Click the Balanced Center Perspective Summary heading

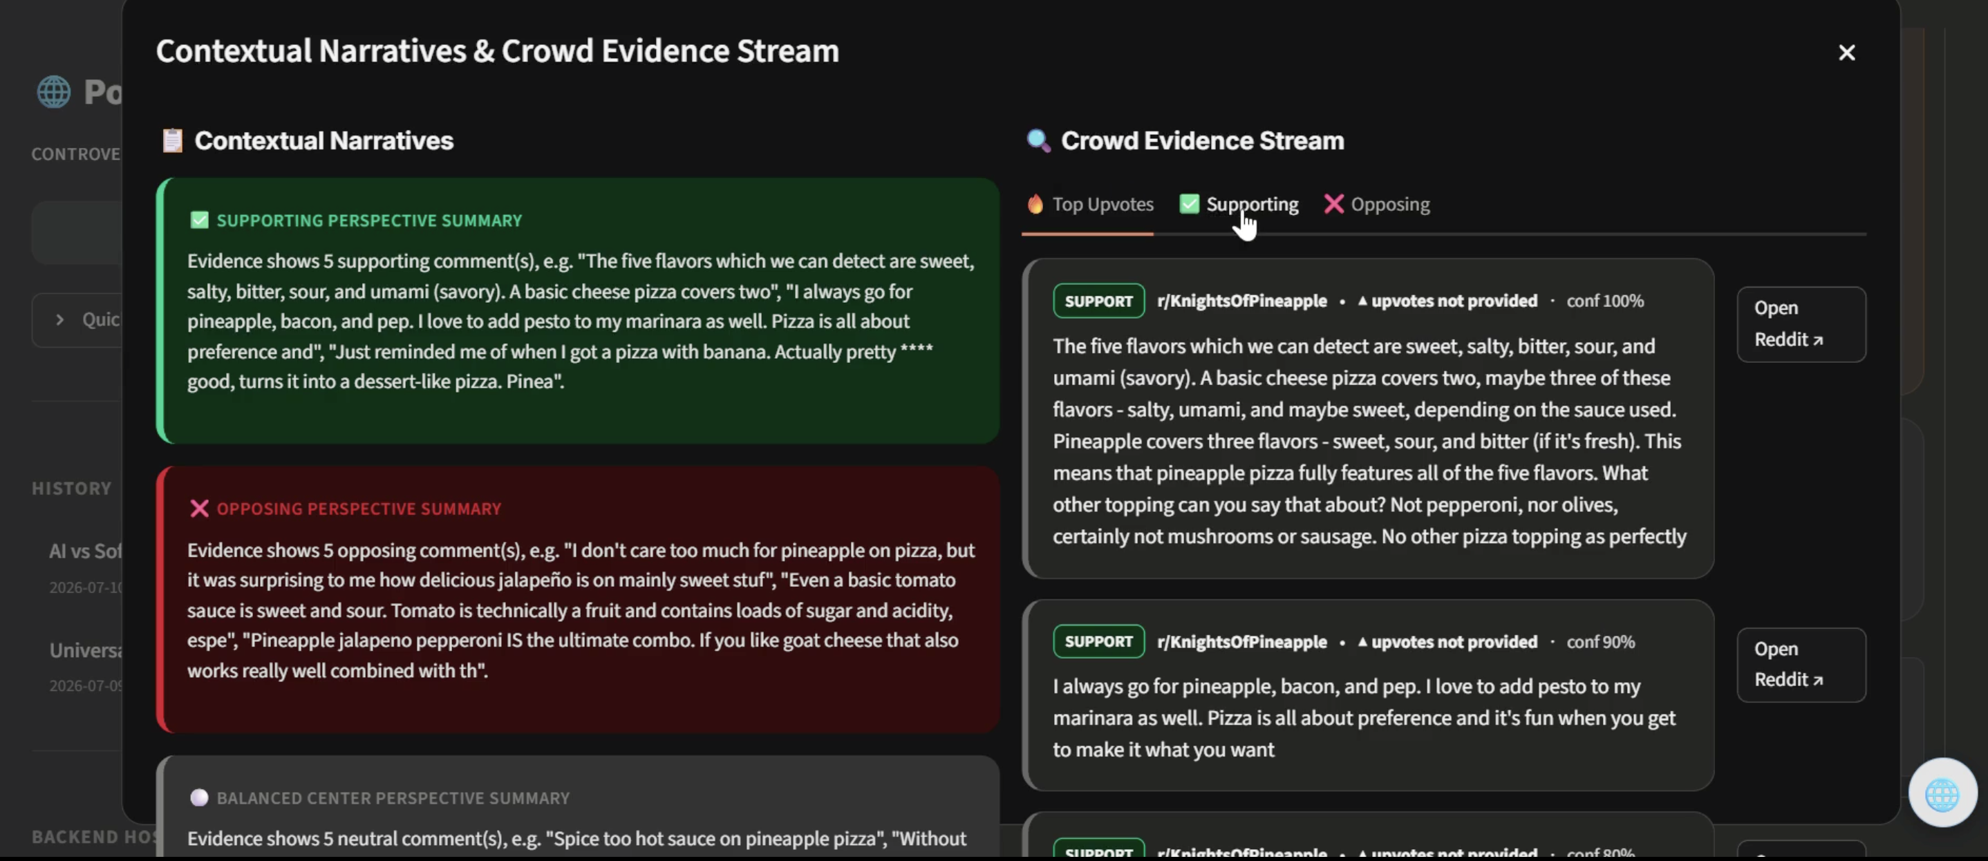393,797
